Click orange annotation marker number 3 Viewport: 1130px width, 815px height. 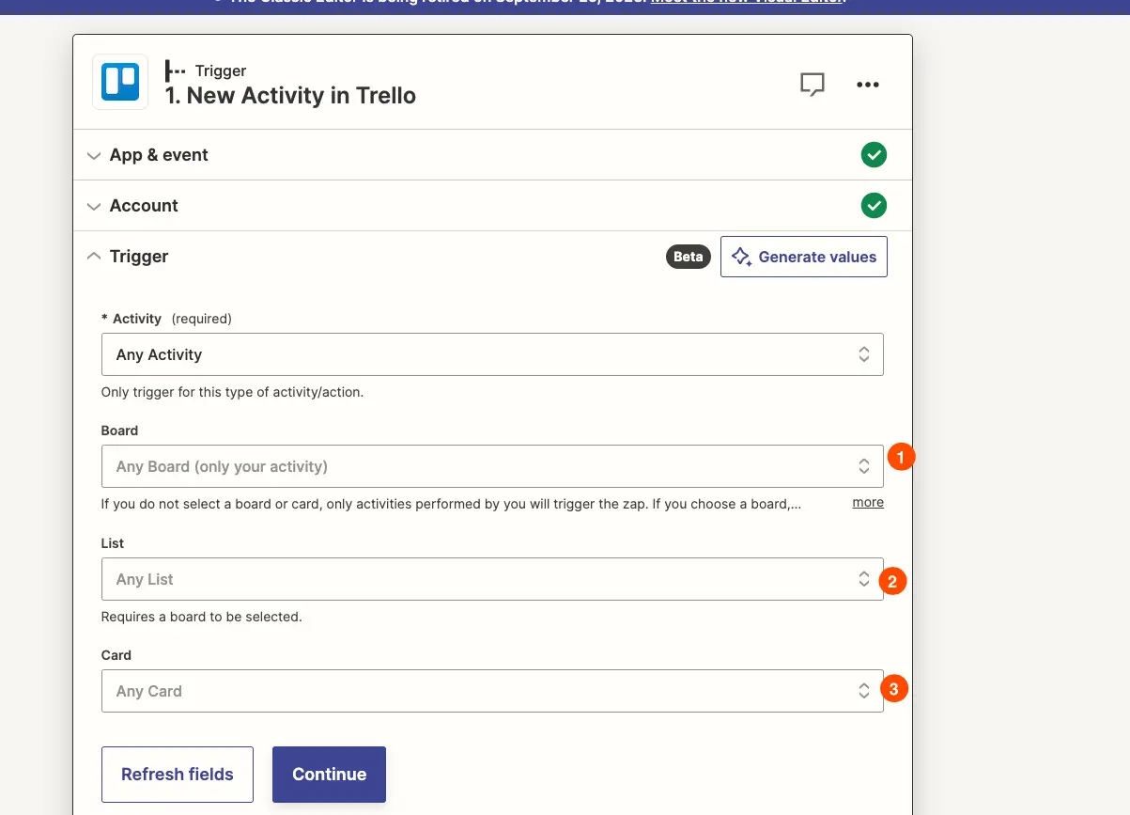893,689
